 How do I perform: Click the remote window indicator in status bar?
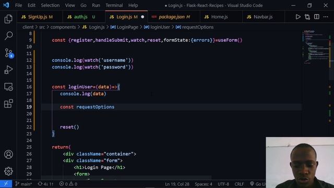click(x=6, y=184)
